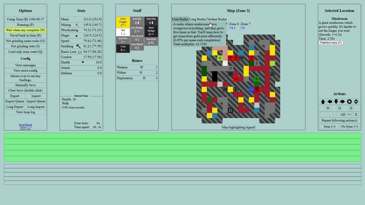Toggle Wait when any complete (W)
365x205 pixels.
click(x=25, y=30)
